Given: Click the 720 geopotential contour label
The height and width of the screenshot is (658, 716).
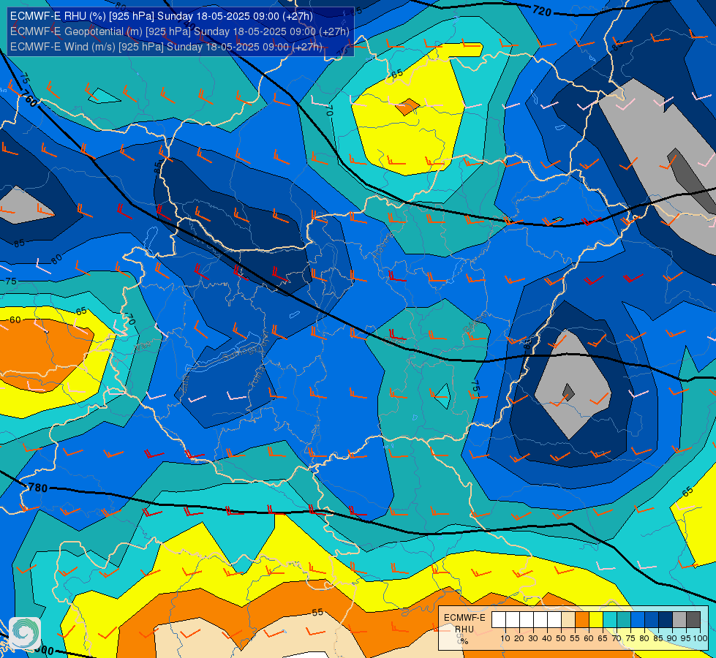Looking at the screenshot, I should pyautogui.click(x=542, y=10).
